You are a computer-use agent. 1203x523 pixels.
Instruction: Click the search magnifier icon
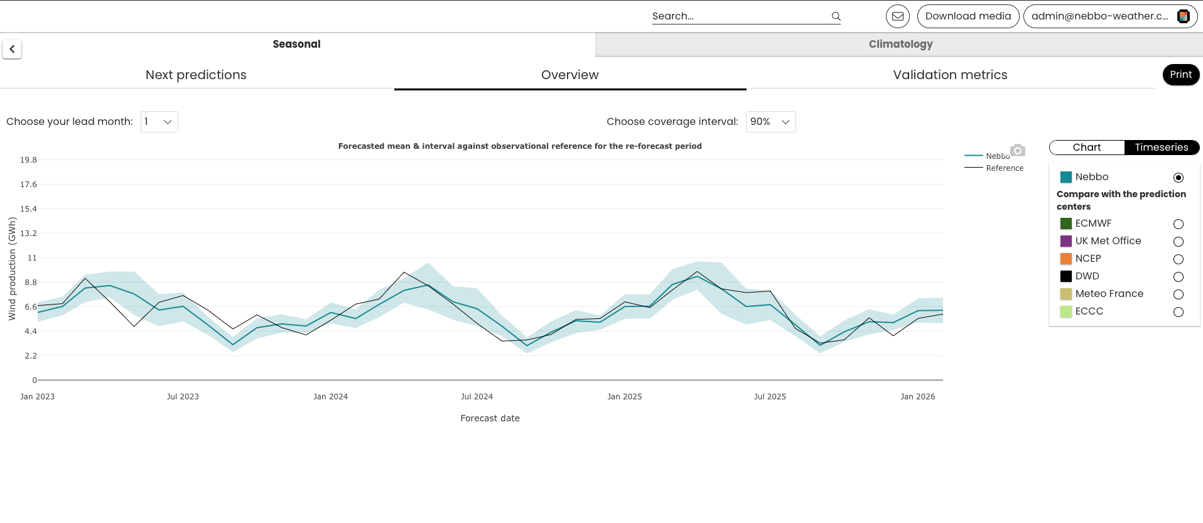coord(836,16)
